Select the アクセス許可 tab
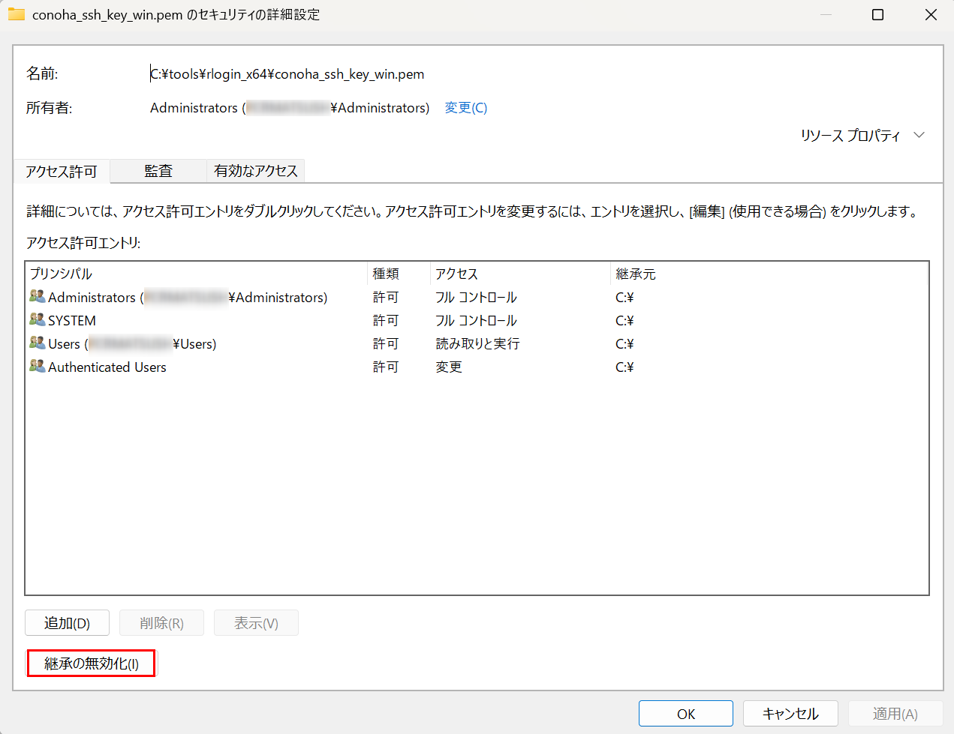This screenshot has height=734, width=954. tap(61, 171)
